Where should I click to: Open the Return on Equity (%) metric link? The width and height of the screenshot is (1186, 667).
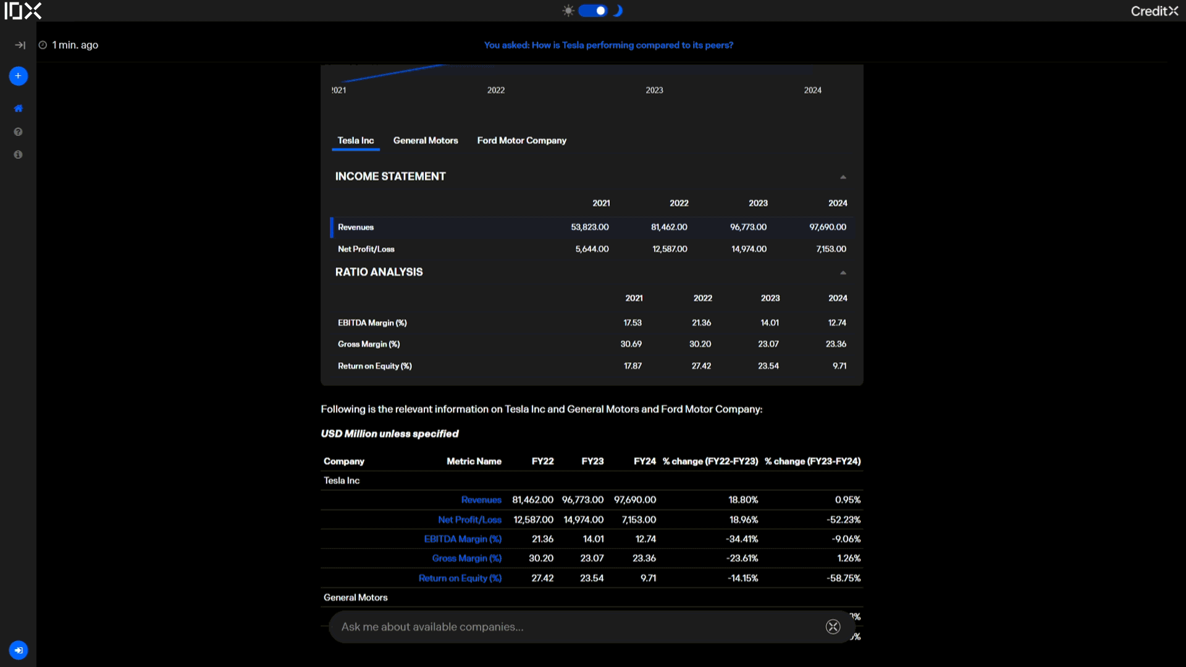click(x=460, y=578)
